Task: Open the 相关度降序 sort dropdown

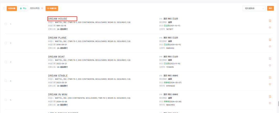Action: point(254,8)
